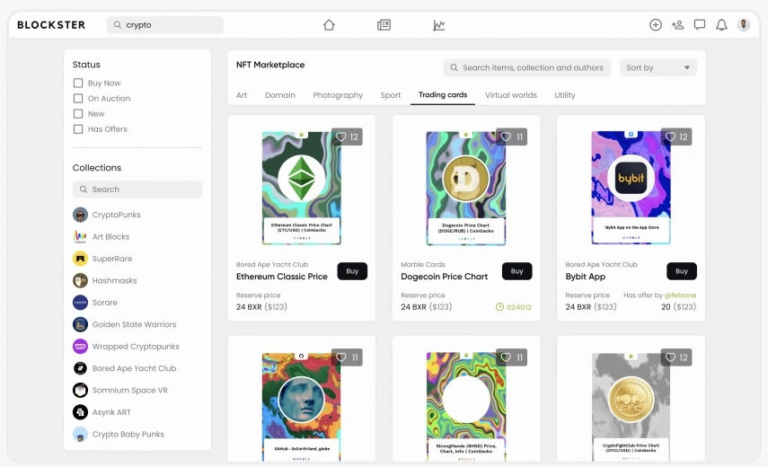
Task: Switch to the Sport tab
Action: 391,95
